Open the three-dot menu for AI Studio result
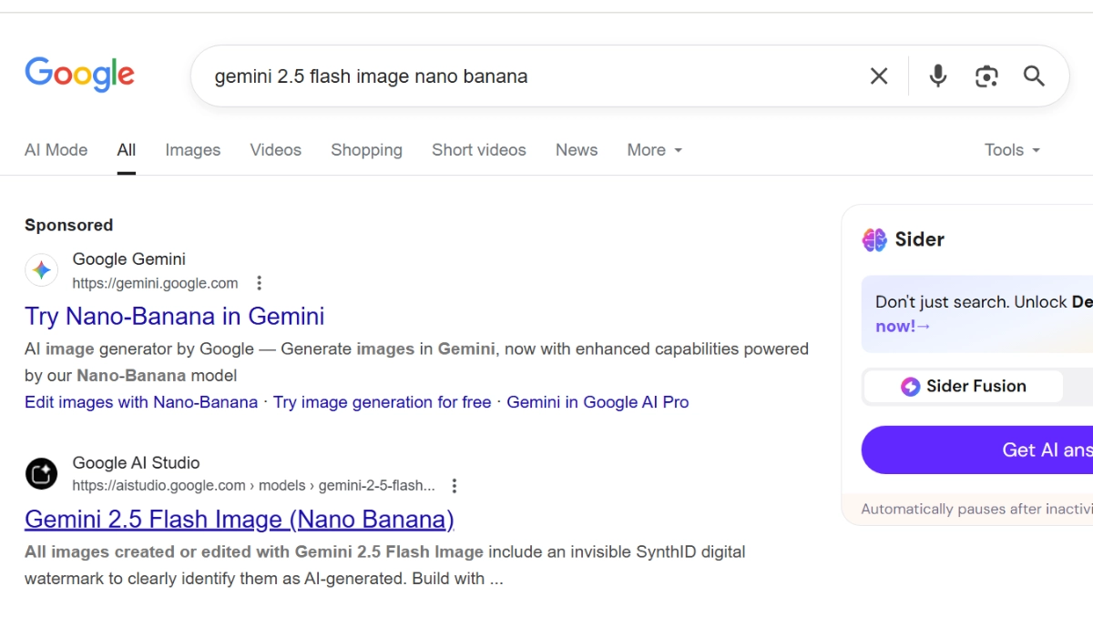Viewport: 1093px width, 637px height. [454, 486]
